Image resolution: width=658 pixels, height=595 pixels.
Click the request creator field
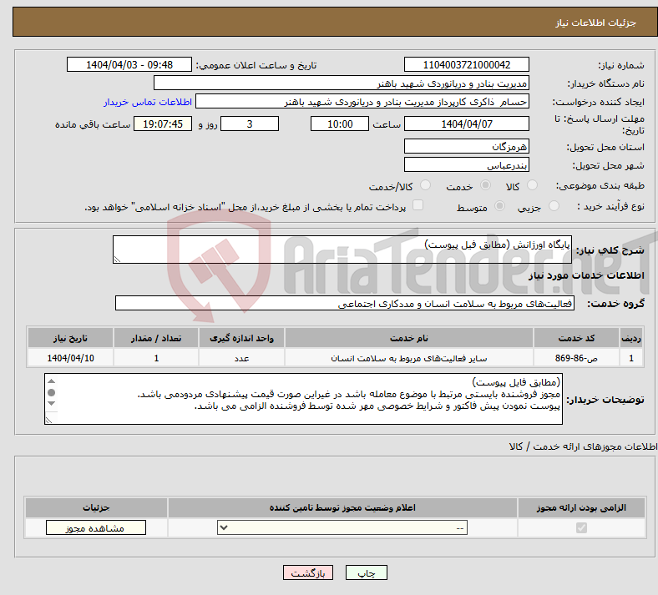(x=362, y=102)
